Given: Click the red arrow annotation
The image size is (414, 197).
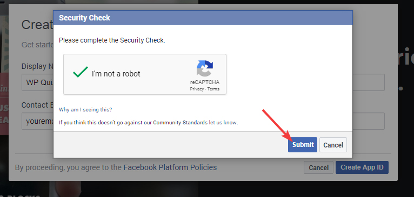Looking at the screenshot, I should (x=277, y=125).
